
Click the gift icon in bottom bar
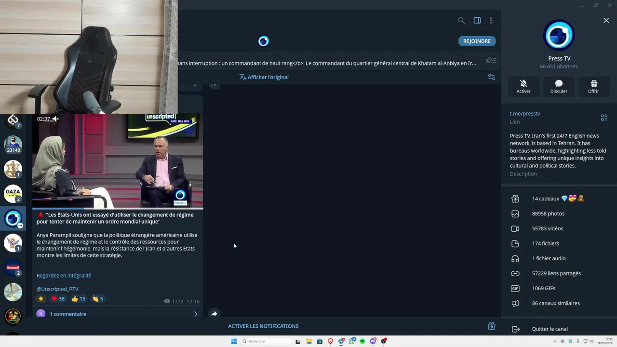[x=491, y=326]
